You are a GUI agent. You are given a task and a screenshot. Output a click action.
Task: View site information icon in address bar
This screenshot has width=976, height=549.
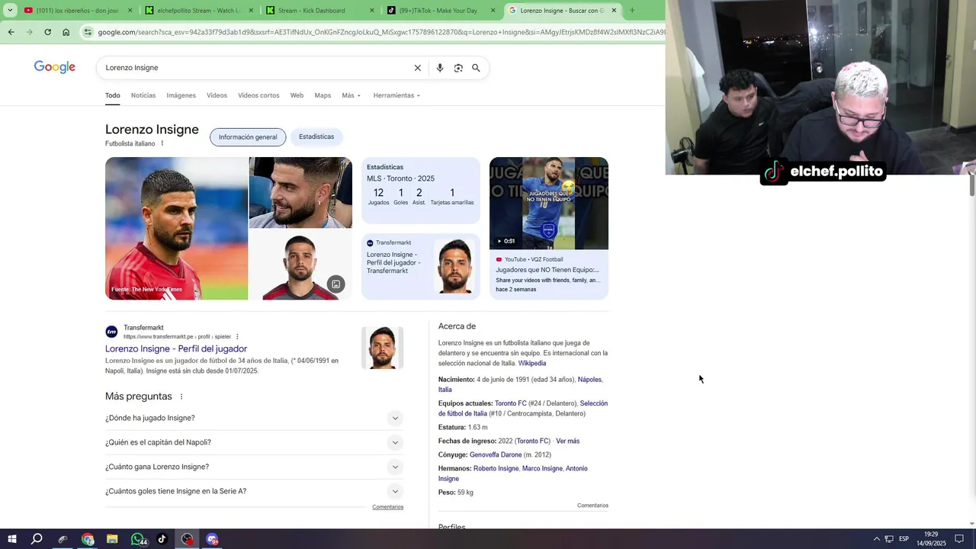pos(88,32)
